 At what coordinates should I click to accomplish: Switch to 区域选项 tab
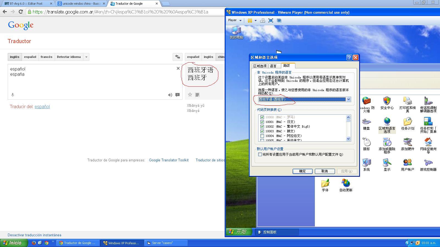[x=260, y=66]
